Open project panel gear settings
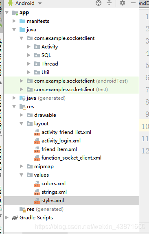This screenshot has height=234, width=149. pos(123,3)
